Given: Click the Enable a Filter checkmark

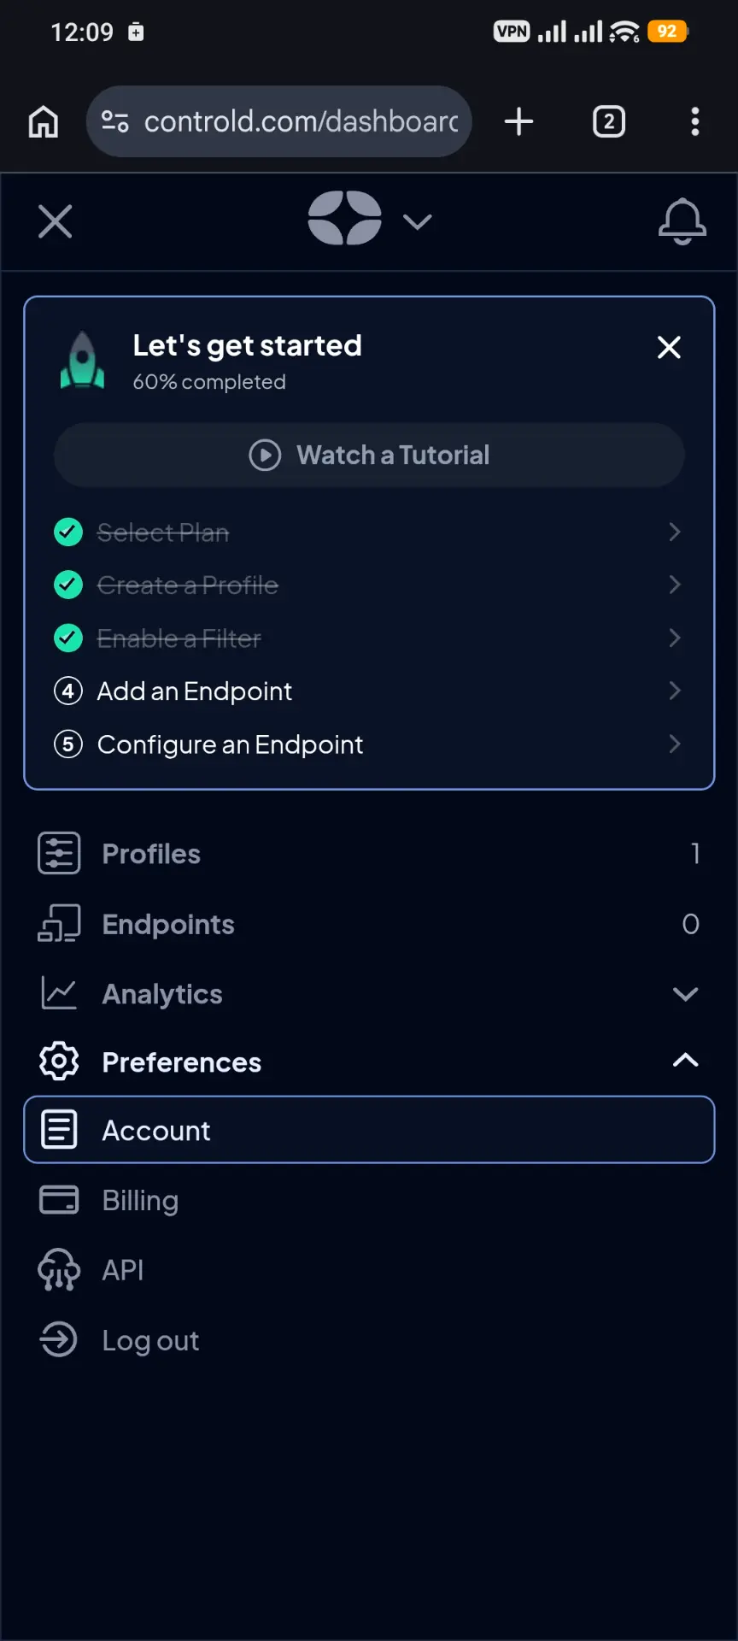Looking at the screenshot, I should tap(68, 638).
